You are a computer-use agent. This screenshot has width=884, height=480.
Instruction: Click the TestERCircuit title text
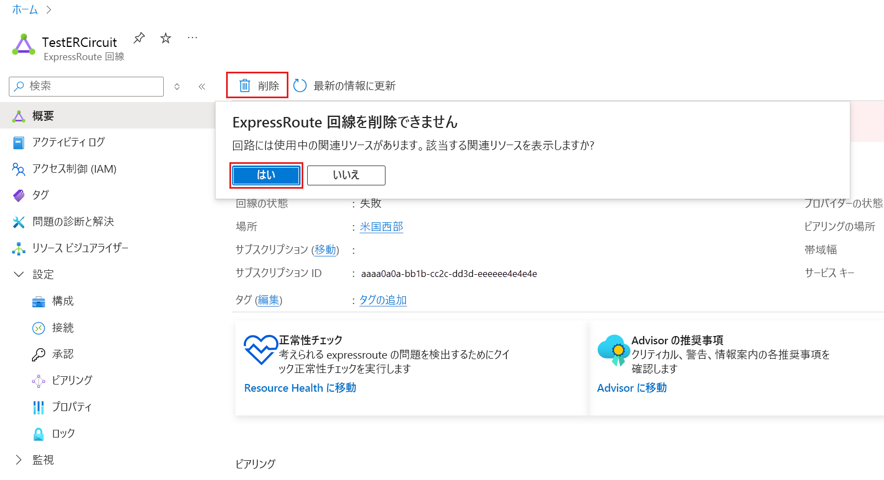coord(79,42)
